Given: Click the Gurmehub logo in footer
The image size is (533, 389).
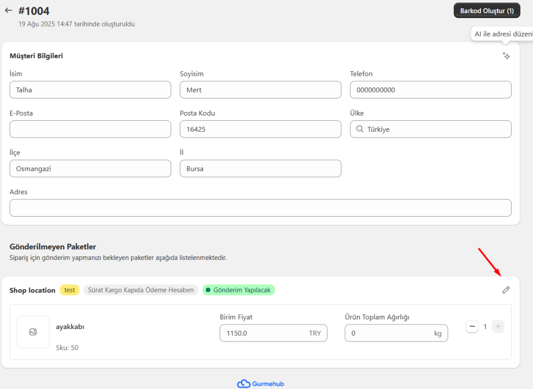Looking at the screenshot, I should point(261,384).
